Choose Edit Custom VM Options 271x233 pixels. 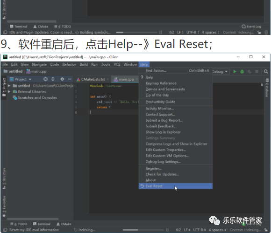176,156
